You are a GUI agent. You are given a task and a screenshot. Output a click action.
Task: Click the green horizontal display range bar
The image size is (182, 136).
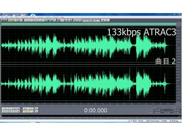tap(88, 24)
